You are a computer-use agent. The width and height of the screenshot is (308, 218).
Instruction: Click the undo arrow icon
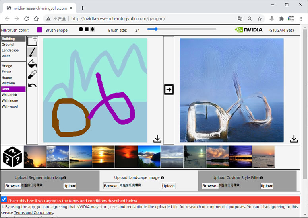[x=33, y=85]
